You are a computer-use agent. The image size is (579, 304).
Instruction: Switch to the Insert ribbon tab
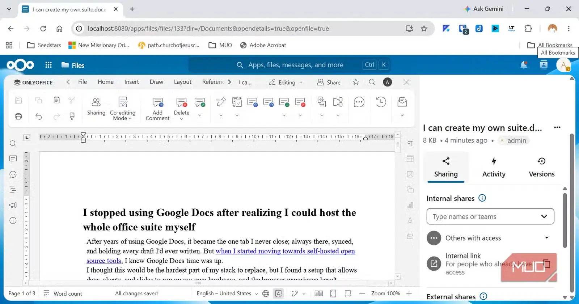(132, 82)
